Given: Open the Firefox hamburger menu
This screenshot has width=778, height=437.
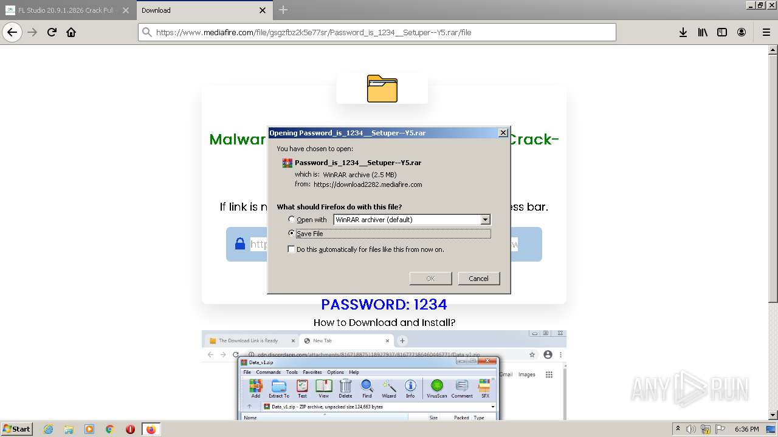Looking at the screenshot, I should pyautogui.click(x=766, y=32).
